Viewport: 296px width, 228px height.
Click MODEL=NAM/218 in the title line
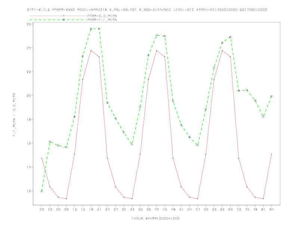92,10
